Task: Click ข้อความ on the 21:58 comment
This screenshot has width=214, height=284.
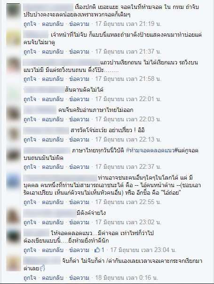Action: (79, 79)
